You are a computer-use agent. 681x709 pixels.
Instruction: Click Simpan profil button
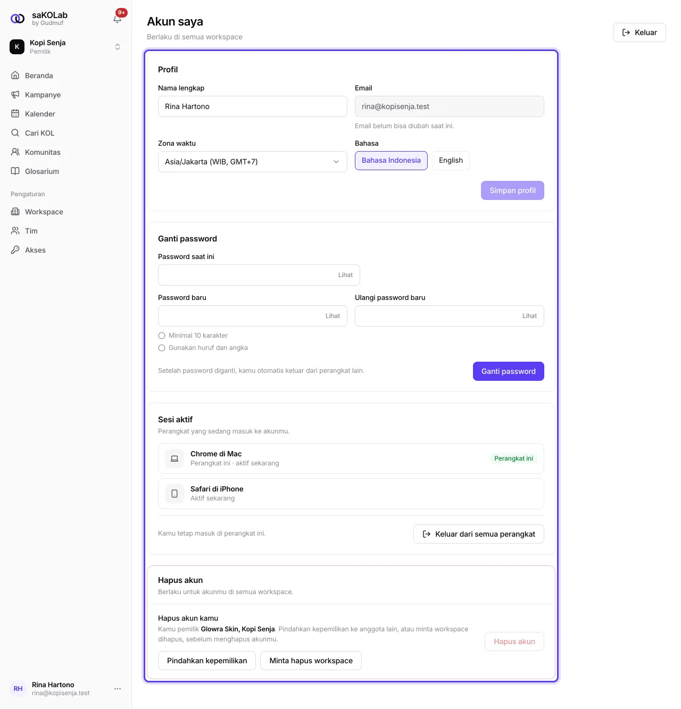click(512, 190)
